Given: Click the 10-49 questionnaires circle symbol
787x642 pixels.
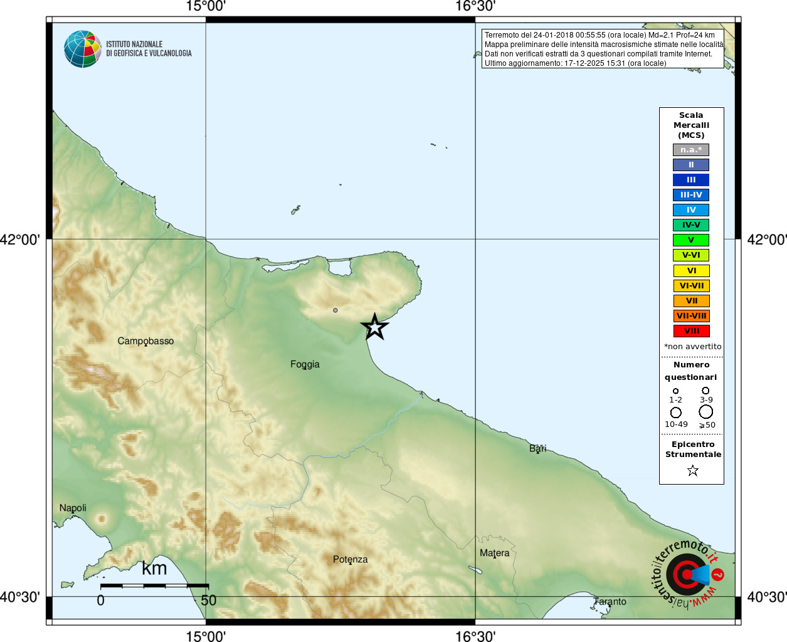Looking at the screenshot, I should 676,413.
